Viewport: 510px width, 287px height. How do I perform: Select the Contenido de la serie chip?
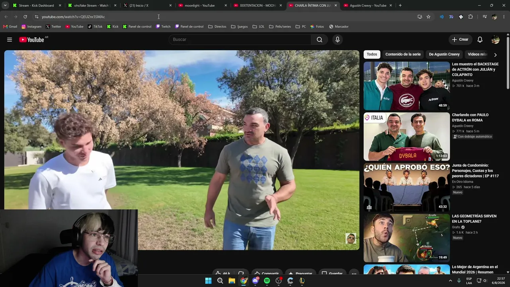pyautogui.click(x=403, y=54)
